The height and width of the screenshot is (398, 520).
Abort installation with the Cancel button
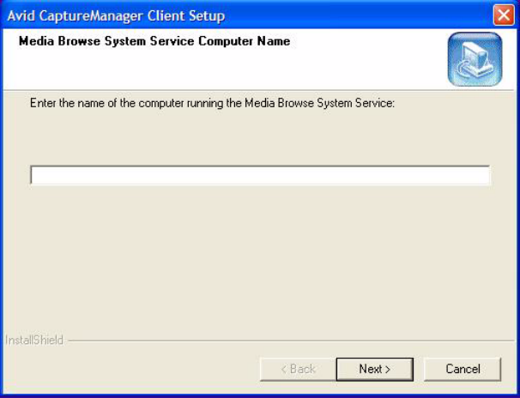click(462, 369)
